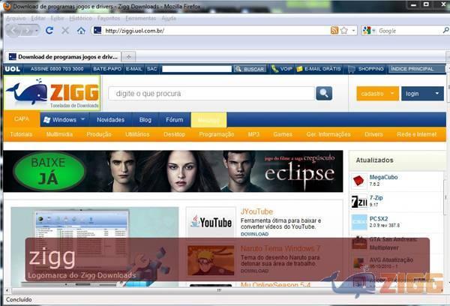The image size is (450, 306).
Task: Expand the Windows platform dropdown
Action: [63, 120]
